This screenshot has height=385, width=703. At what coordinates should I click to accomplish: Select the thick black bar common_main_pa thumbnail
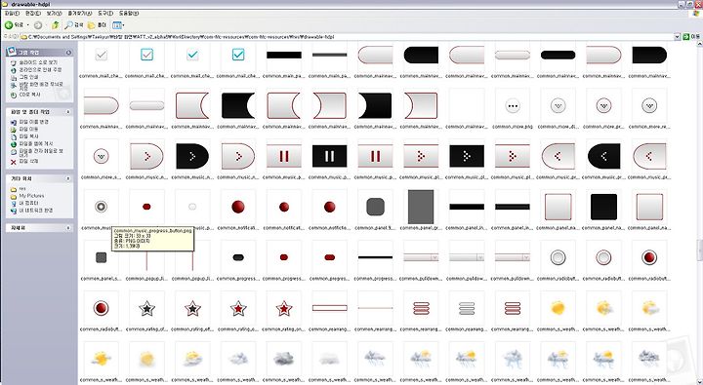(284, 55)
